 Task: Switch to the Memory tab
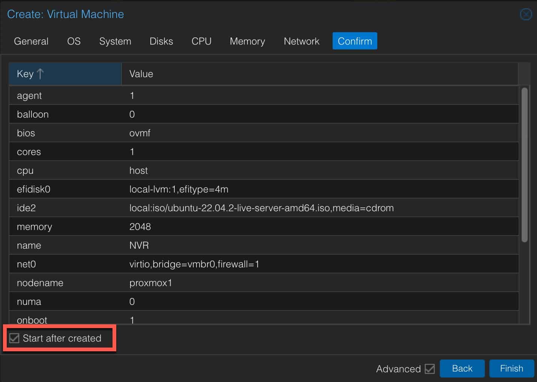click(x=247, y=41)
